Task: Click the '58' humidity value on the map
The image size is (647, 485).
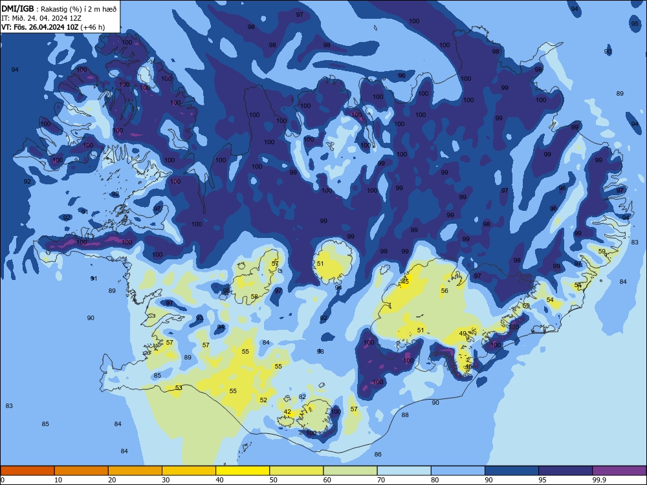Action: (254, 297)
